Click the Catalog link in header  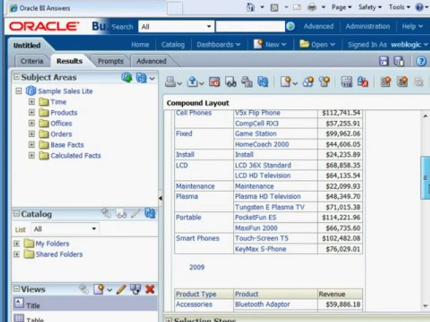click(173, 44)
